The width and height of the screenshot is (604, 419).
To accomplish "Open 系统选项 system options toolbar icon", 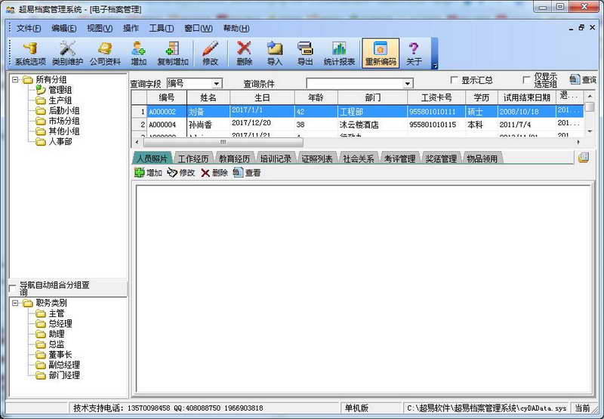I will 30,53.
